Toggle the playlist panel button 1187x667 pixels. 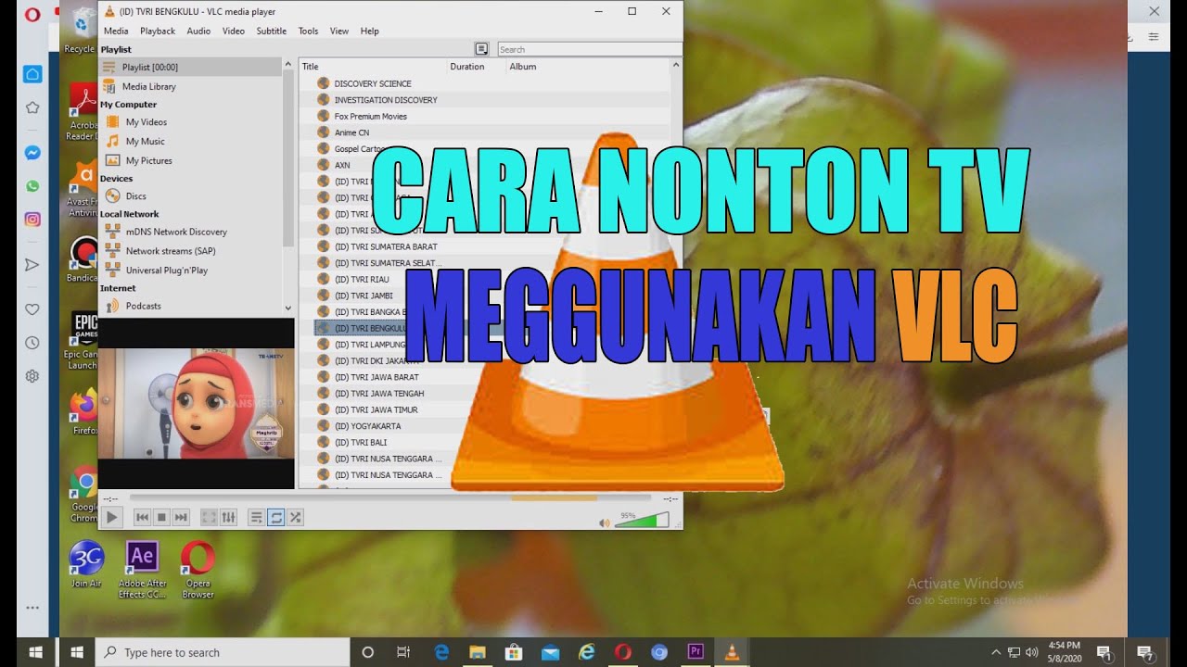[x=256, y=518]
